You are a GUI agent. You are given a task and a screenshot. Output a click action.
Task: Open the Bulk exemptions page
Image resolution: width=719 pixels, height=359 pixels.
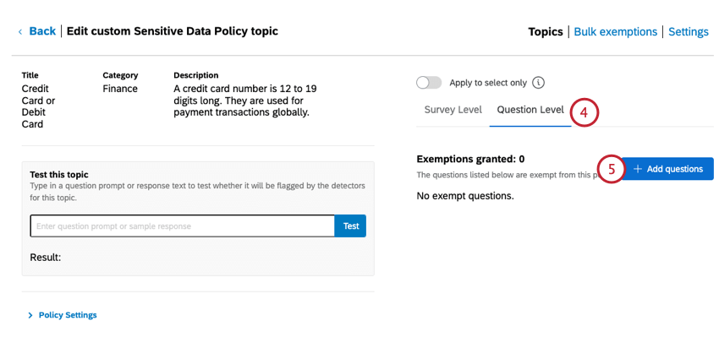[x=615, y=32]
